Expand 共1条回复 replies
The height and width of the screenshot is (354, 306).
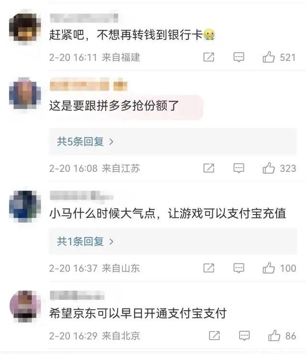[85, 242]
